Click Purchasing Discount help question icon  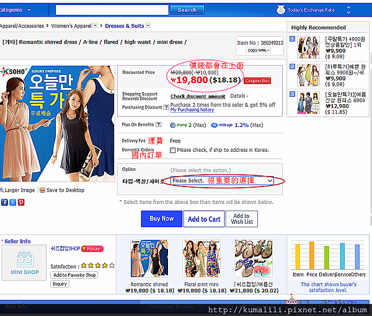pyautogui.click(x=166, y=107)
